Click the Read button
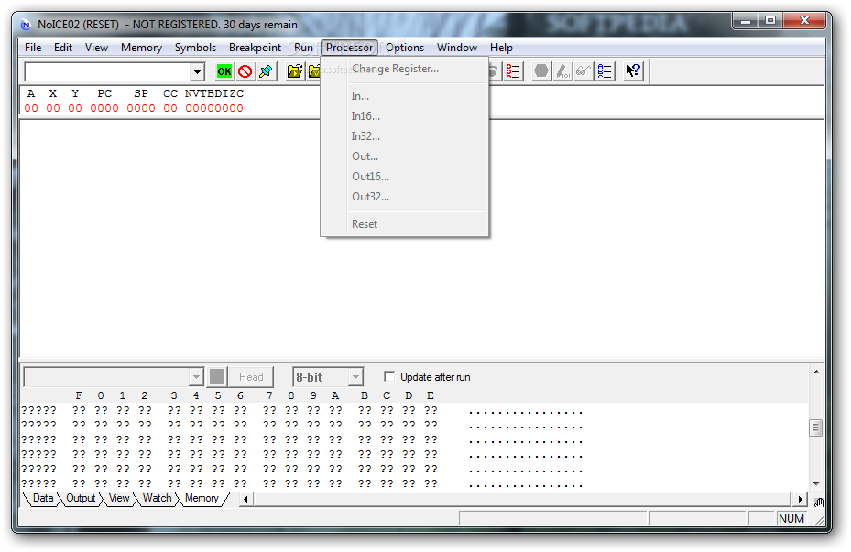Image resolution: width=851 pixels, height=552 pixels. [x=251, y=377]
